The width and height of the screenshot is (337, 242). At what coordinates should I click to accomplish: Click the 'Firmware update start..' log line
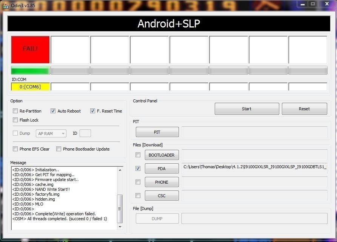pos(45,180)
